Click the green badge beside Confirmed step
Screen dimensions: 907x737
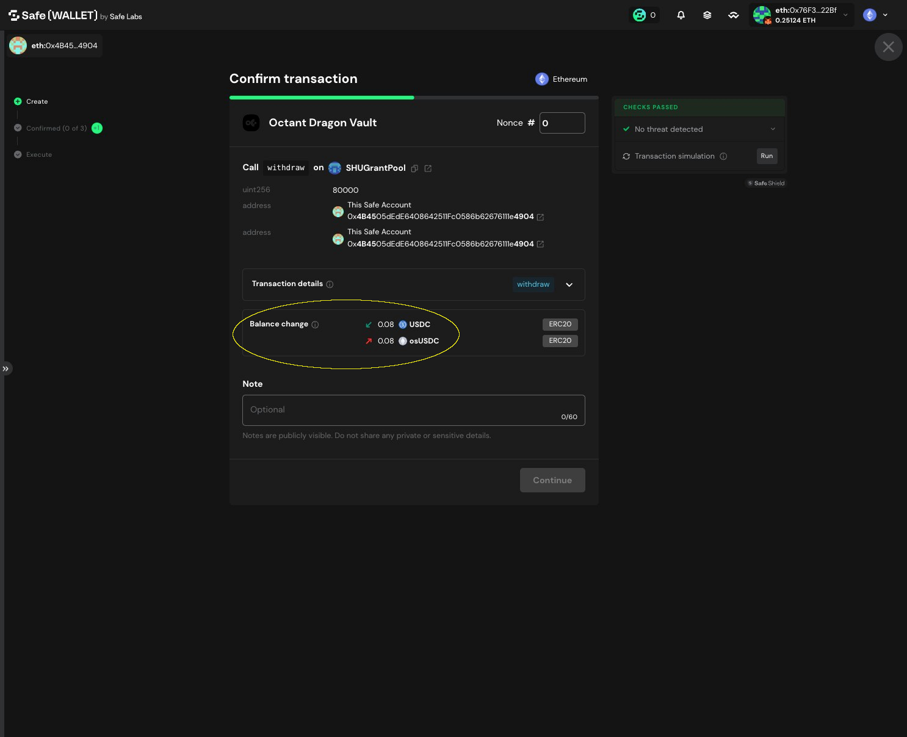point(97,128)
